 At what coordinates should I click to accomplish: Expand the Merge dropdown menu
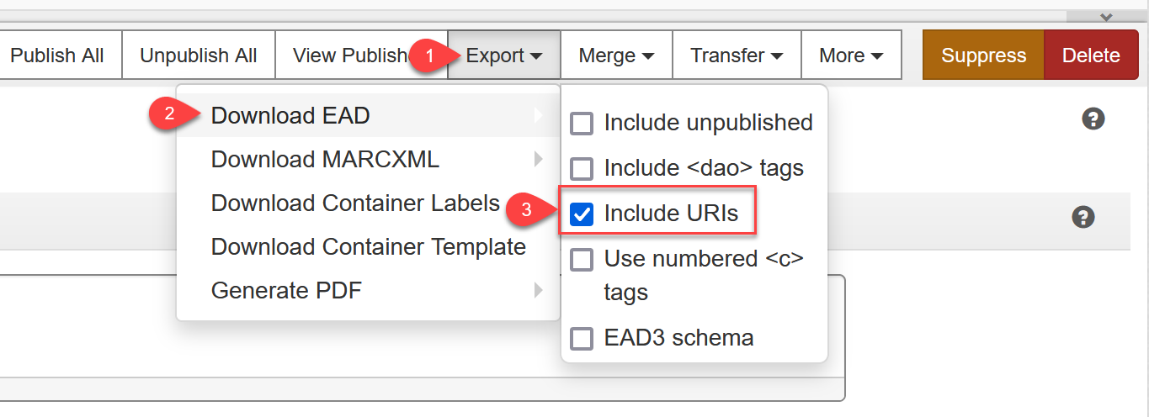(616, 55)
